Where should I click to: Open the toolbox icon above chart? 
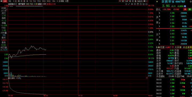135,4
